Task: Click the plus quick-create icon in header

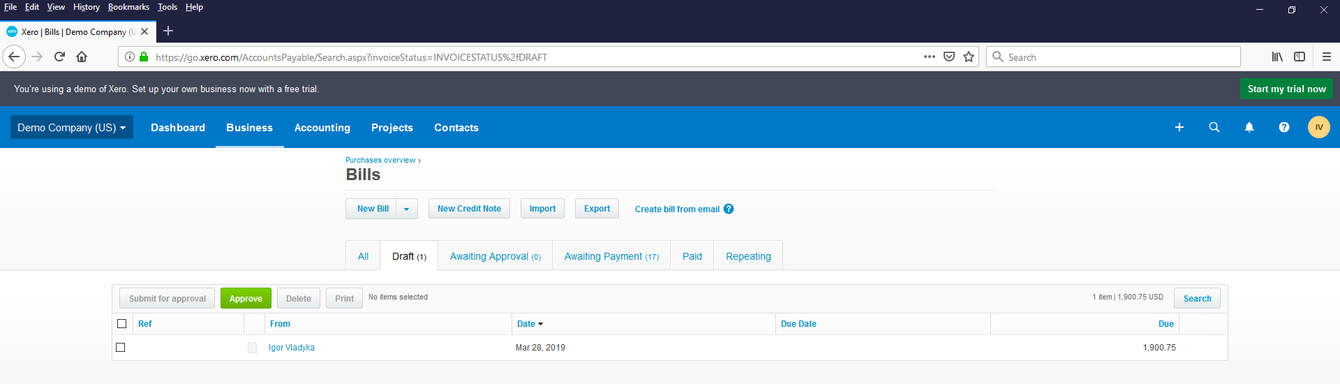Action: pyautogui.click(x=1179, y=127)
